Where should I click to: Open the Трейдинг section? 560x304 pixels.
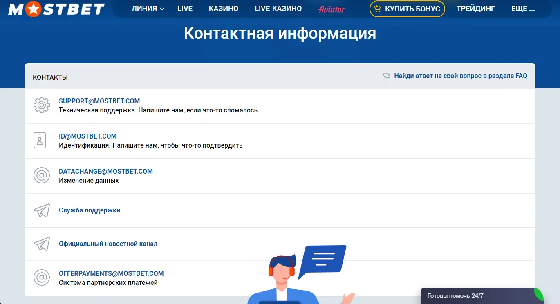click(x=476, y=9)
